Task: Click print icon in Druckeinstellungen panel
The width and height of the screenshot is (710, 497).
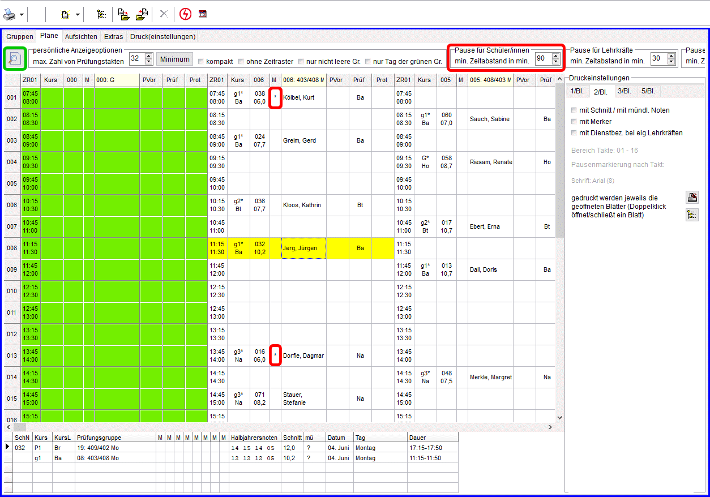Action: (x=692, y=197)
